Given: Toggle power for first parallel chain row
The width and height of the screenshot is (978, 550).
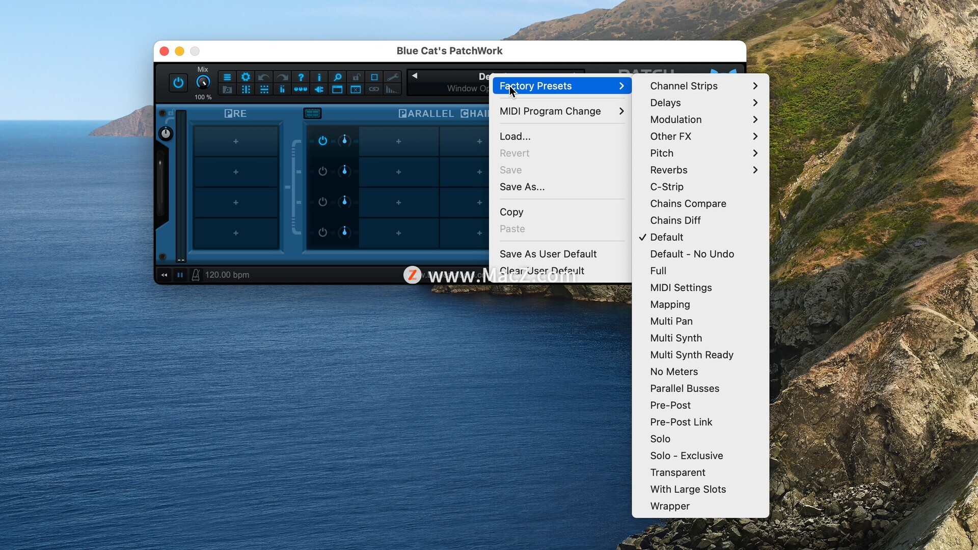Looking at the screenshot, I should coord(322,141).
